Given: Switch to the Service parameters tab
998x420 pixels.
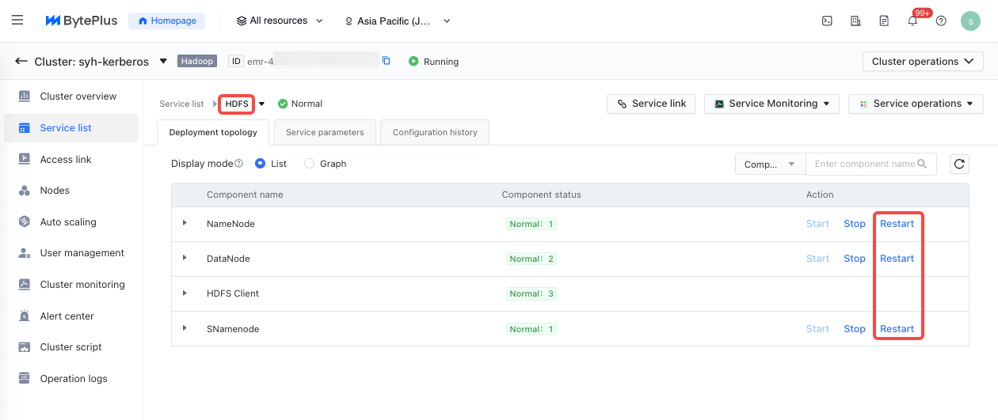Looking at the screenshot, I should 325,132.
